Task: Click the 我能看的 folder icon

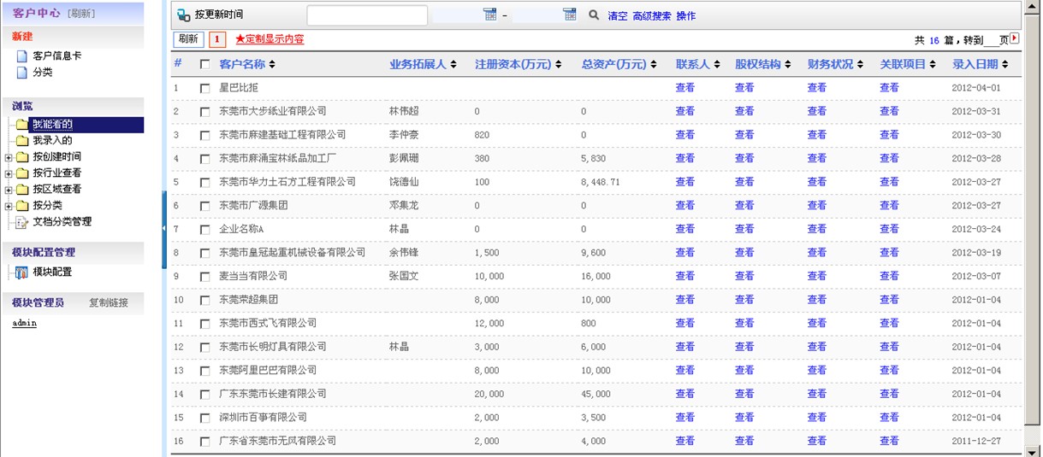Action: pyautogui.click(x=22, y=125)
